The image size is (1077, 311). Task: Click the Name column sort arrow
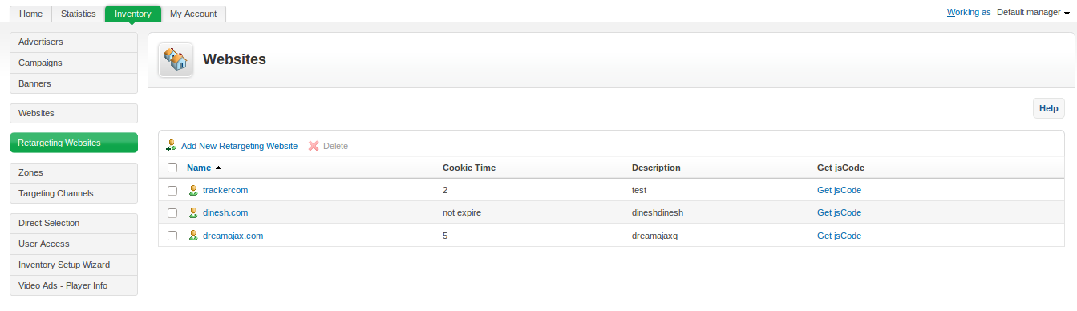coord(218,168)
